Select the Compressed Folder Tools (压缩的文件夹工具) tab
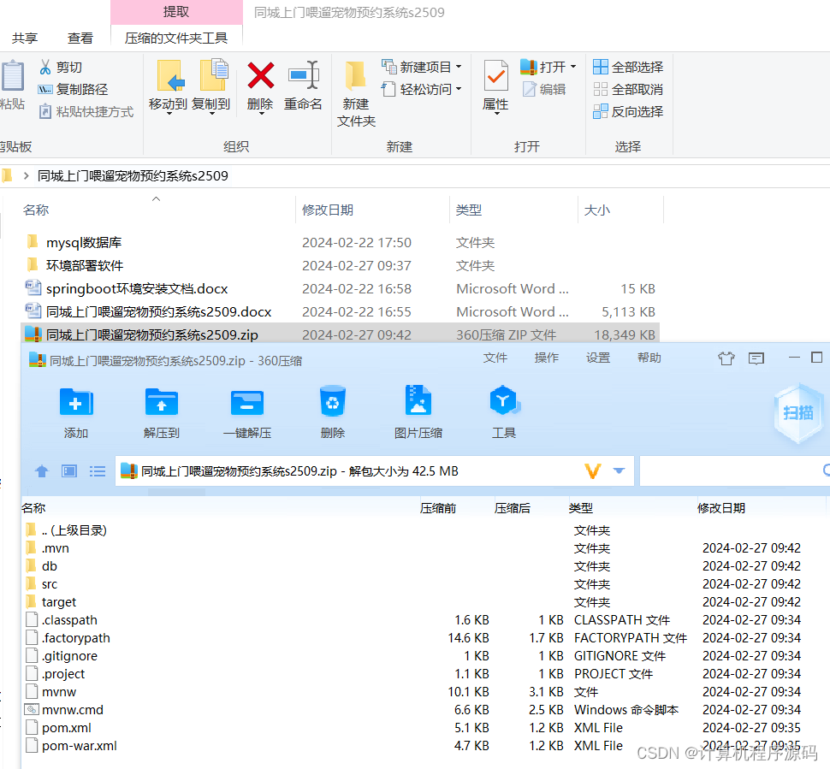830x769 pixels. coord(176,38)
